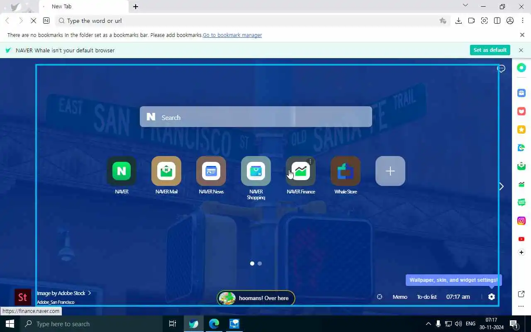Screen dimensions: 531x332
Task: Open the tab search dropdown chevron
Action: tap(465, 5)
